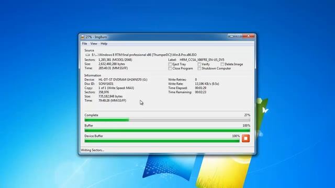
Task: Click the Device Buffer 100% percentage
Action: coord(236,136)
